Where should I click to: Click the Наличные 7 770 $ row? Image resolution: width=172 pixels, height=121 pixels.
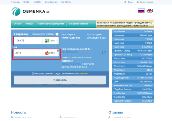[x=133, y=39]
